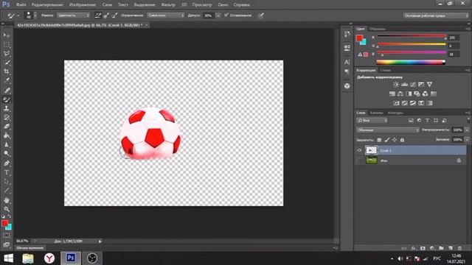
Task: Add a Brightness/Contrast adjustment
Action: tap(396, 85)
